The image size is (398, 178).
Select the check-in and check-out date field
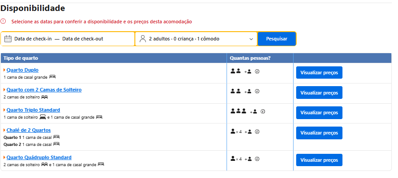point(68,39)
